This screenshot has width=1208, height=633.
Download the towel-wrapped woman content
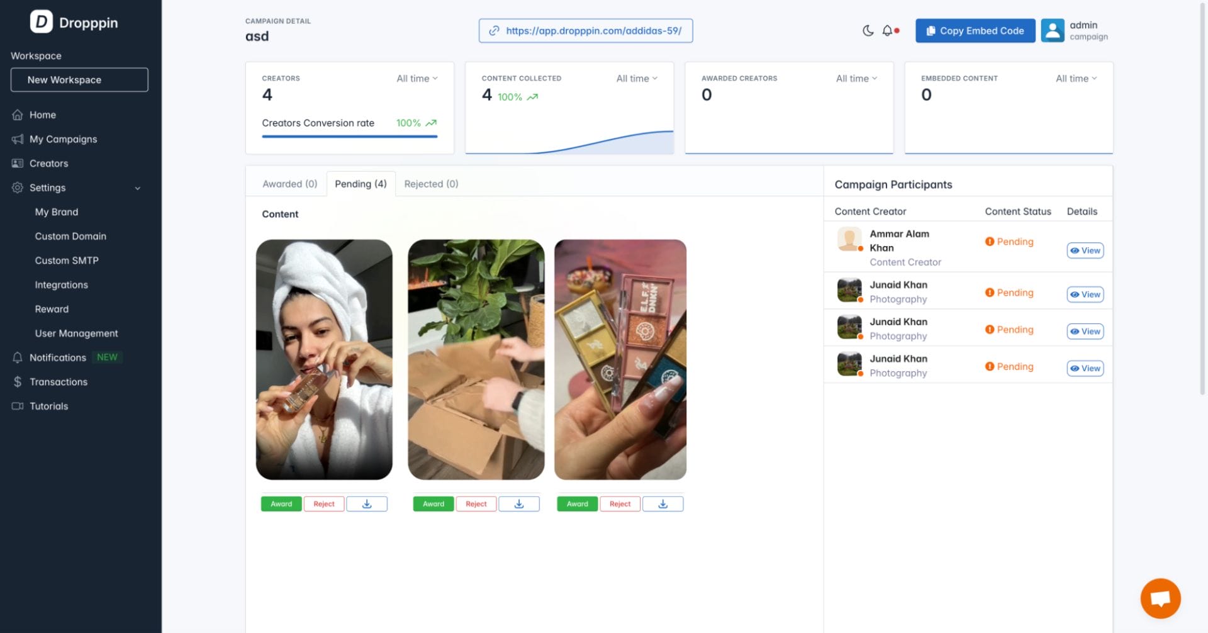coord(367,504)
